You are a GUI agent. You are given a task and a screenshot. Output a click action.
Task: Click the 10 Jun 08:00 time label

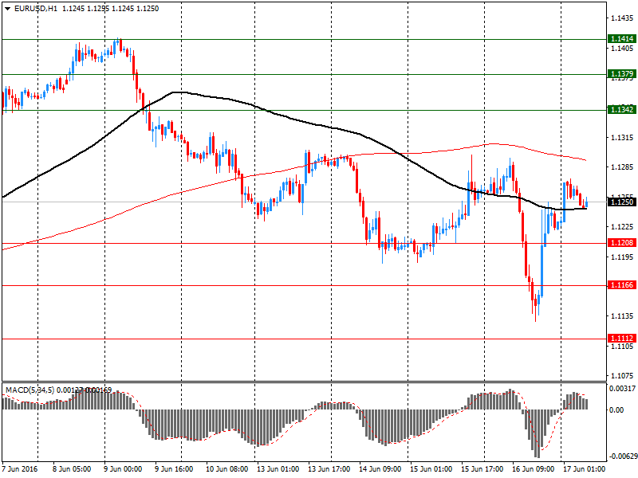click(226, 469)
